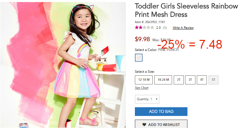Choose the 2T size option

179,80
